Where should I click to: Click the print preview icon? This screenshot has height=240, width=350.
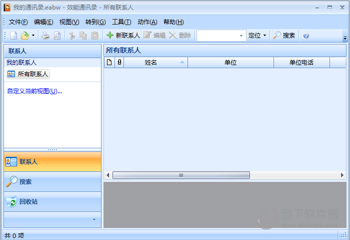[x=57, y=36]
